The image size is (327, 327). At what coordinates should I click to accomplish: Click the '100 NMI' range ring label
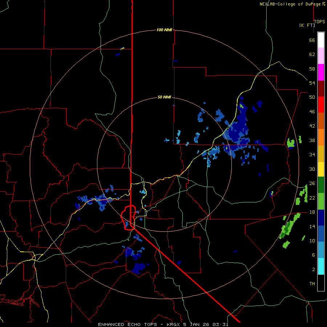pos(164,30)
